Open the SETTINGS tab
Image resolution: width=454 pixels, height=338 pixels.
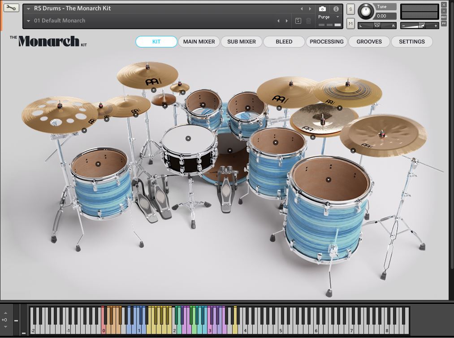point(412,42)
